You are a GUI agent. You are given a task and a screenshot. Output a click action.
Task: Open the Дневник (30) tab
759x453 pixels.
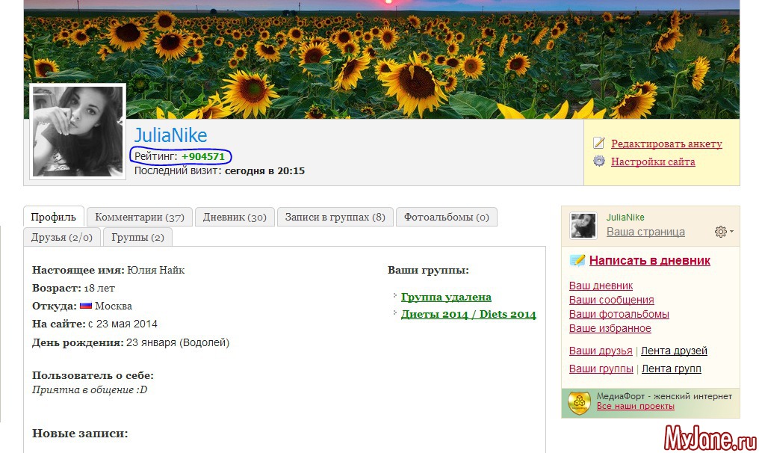pyautogui.click(x=235, y=218)
